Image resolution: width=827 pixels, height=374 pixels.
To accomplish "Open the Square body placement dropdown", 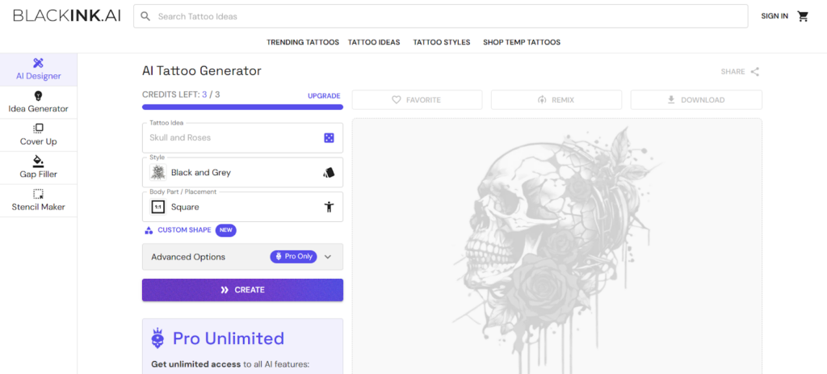I will coord(234,207).
